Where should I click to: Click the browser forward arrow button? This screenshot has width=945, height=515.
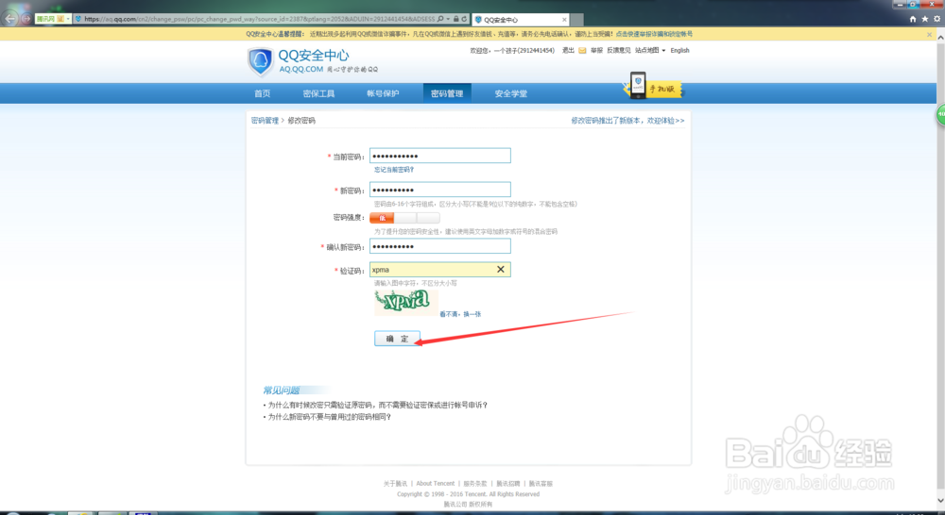tap(26, 19)
